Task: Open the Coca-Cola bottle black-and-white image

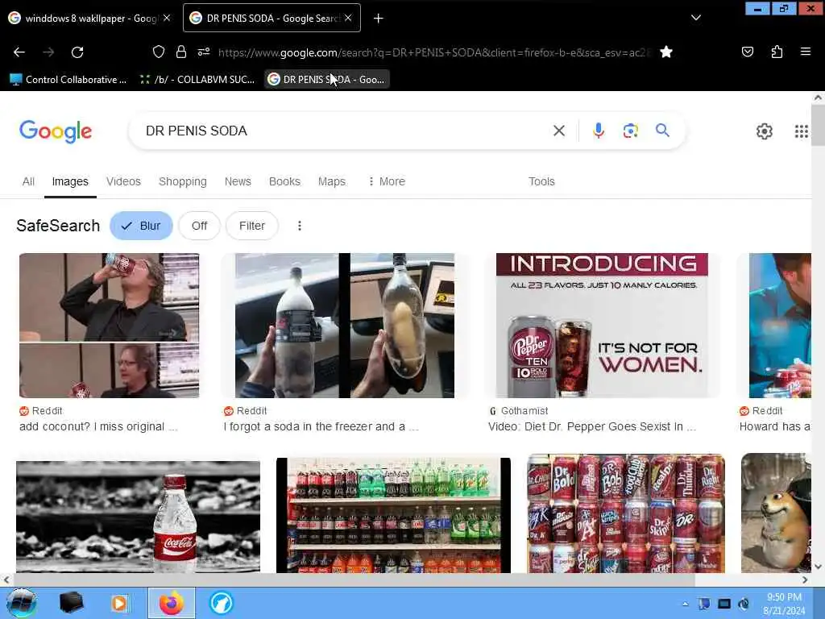Action: [x=138, y=517]
